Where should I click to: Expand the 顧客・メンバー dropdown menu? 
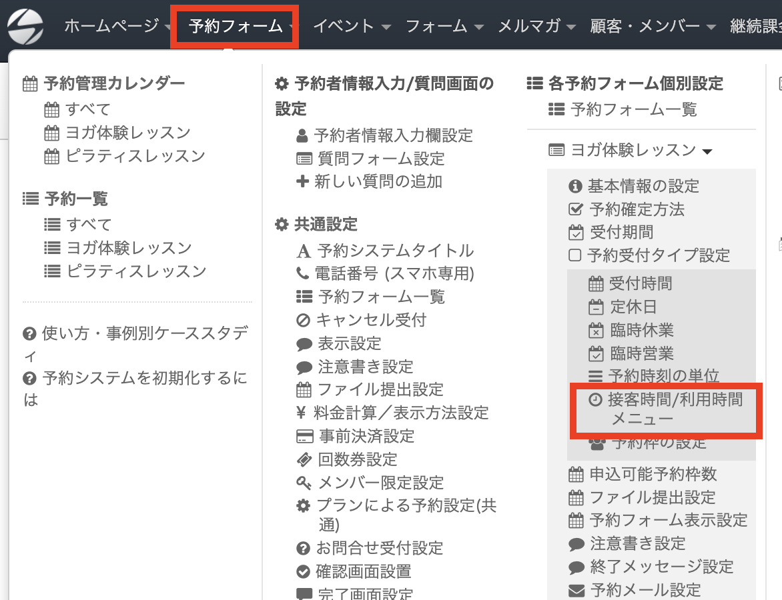(653, 27)
